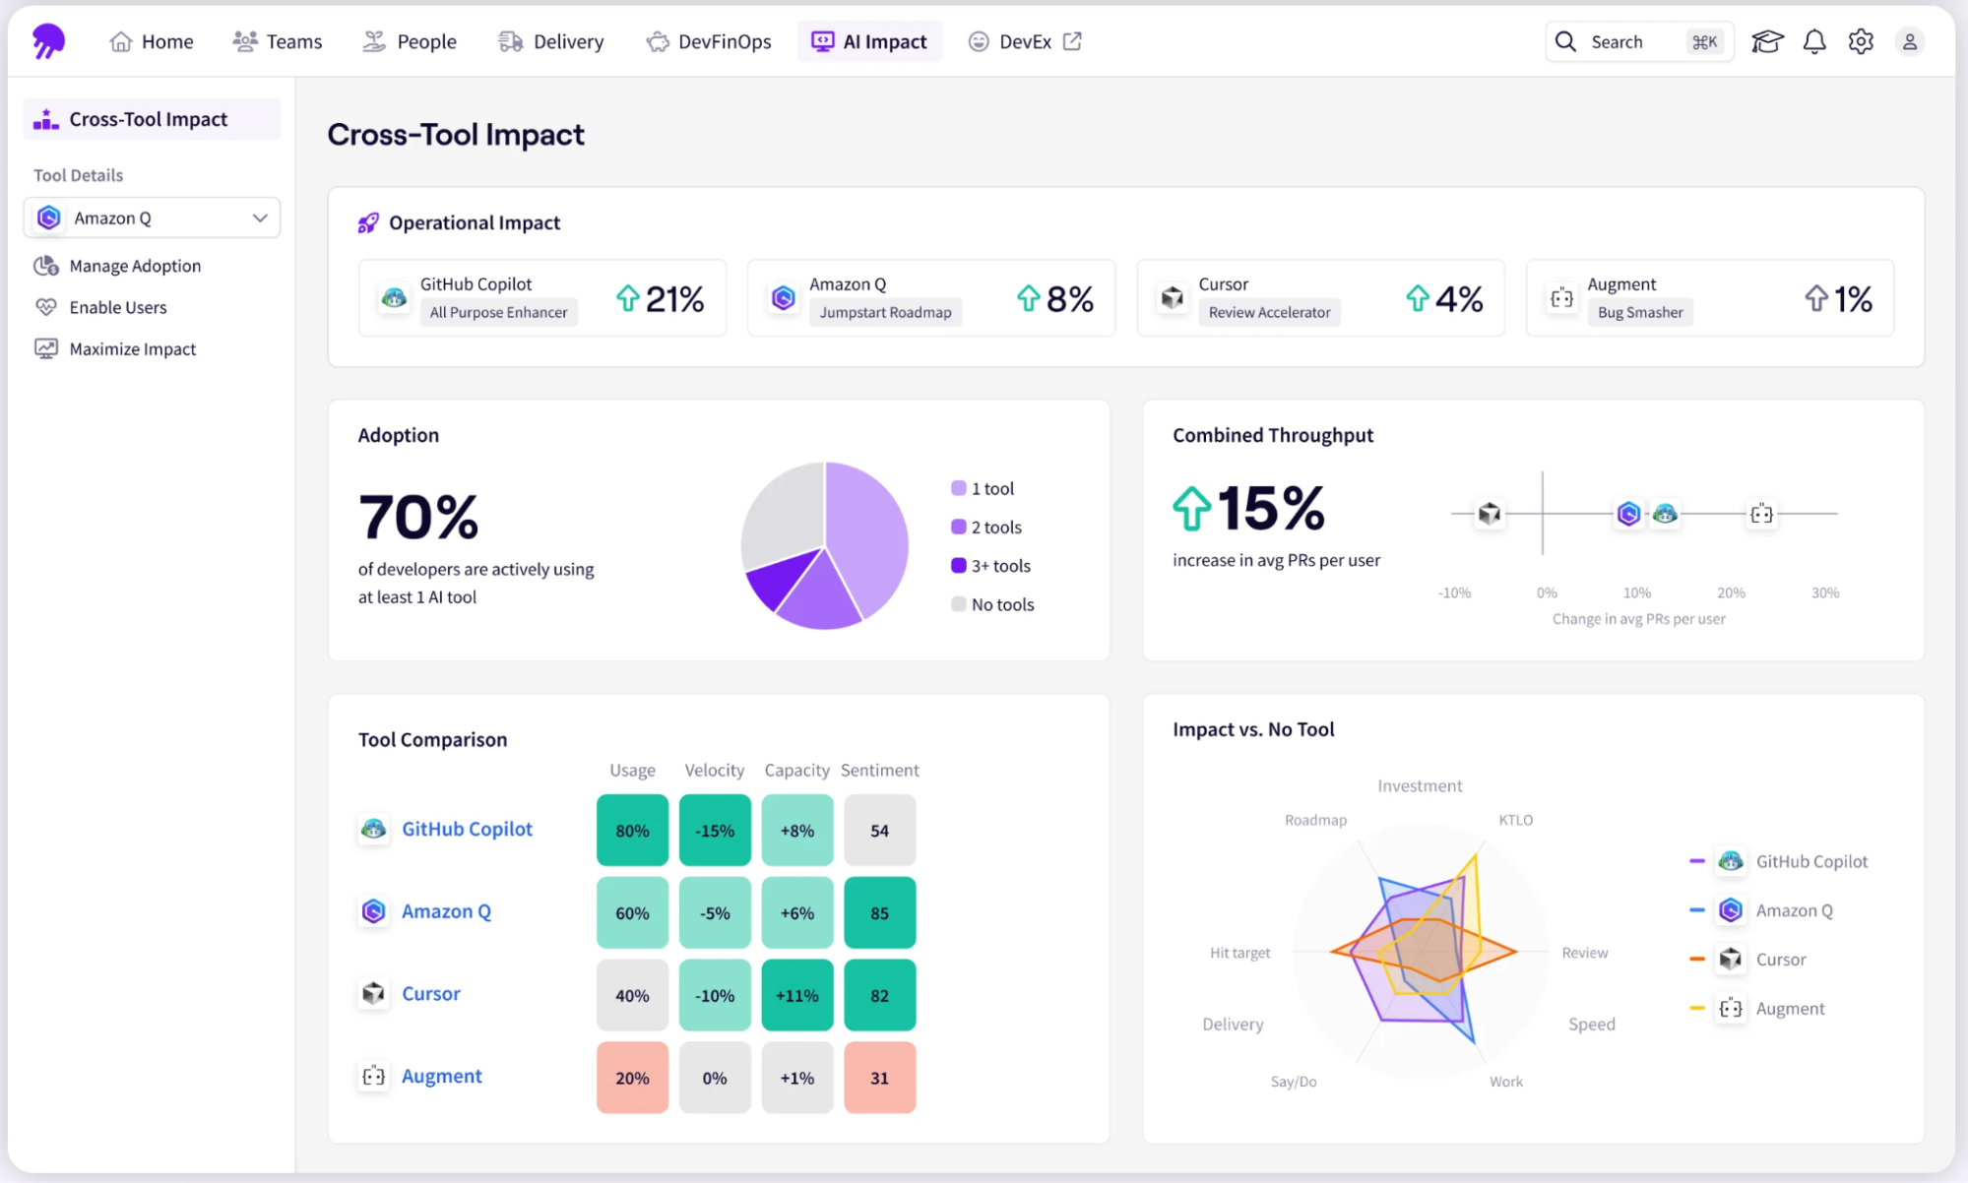
Task: Click the Manage Adoption pie icon
Action: click(46, 266)
